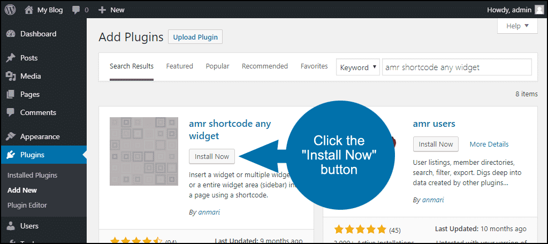
Task: Click the plugin search input field
Action: click(457, 67)
